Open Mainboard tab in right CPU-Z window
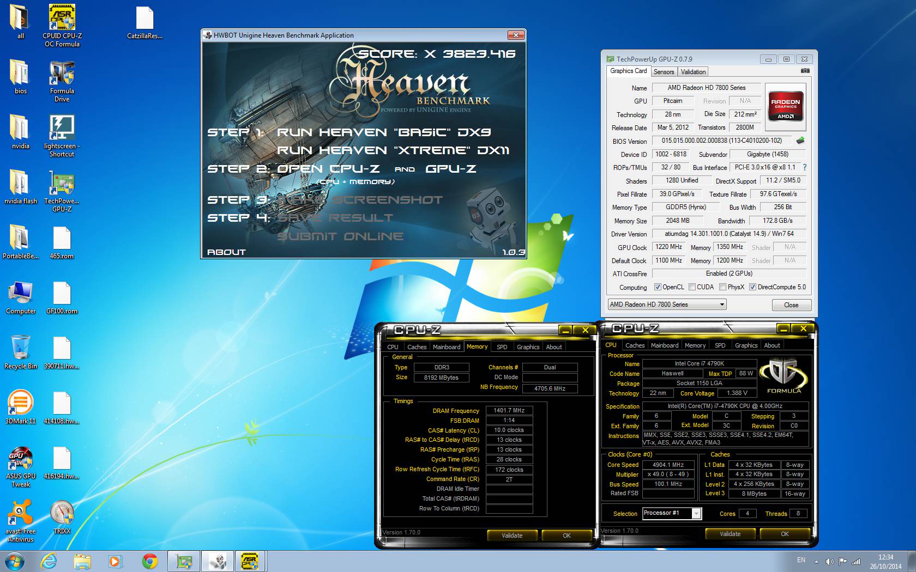The height and width of the screenshot is (572, 916). click(665, 345)
